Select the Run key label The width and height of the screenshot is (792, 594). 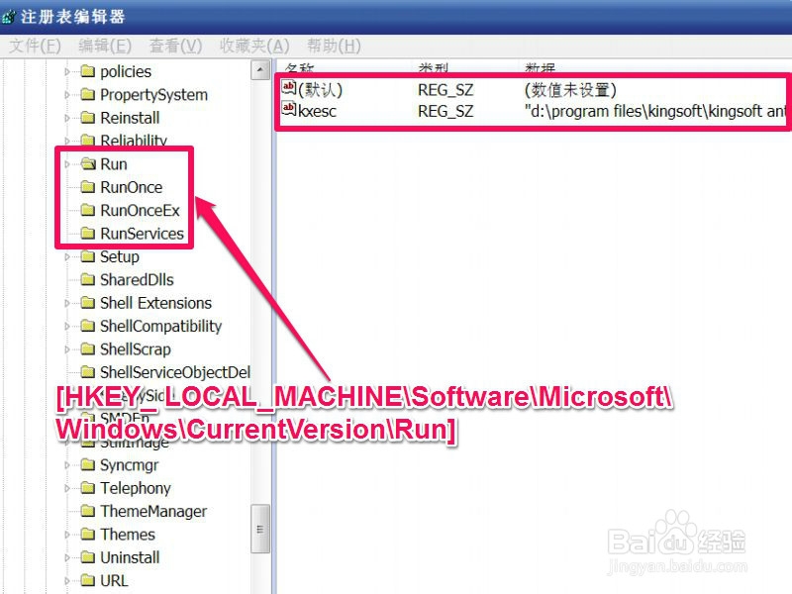click(114, 164)
